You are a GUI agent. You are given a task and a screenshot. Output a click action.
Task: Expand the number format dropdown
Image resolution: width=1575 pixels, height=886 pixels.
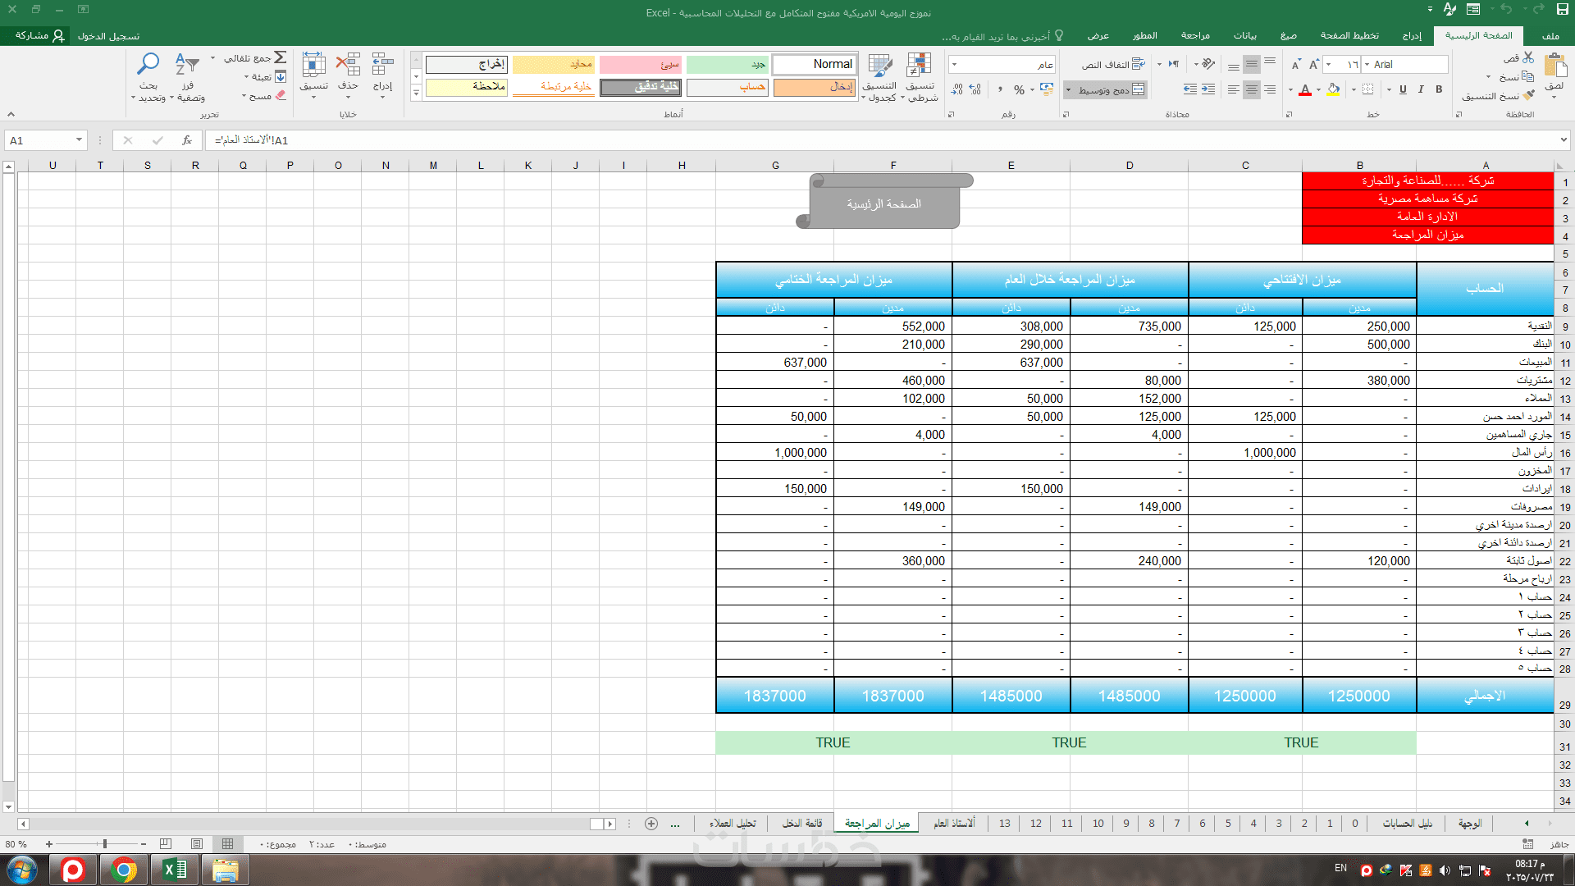tap(955, 64)
